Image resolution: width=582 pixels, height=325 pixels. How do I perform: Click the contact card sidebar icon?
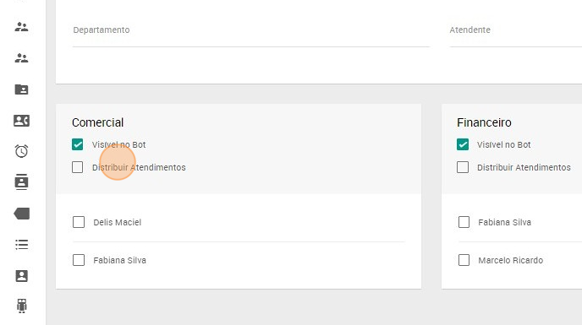pos(21,121)
